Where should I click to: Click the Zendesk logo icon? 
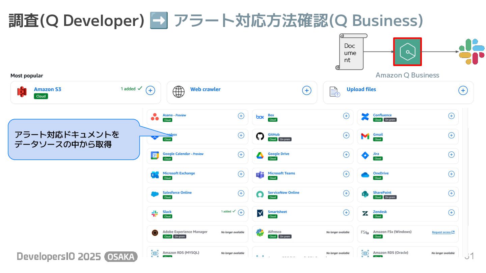pyautogui.click(x=365, y=214)
